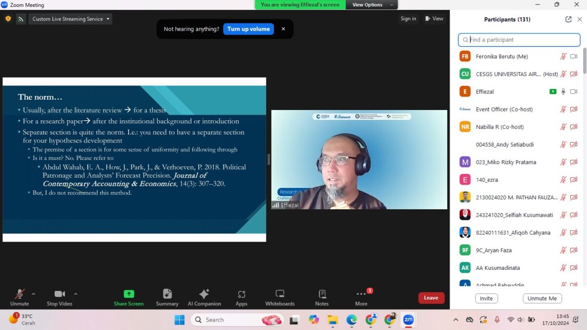The image size is (587, 330).
Task: Click the microphone-in-use tray icon
Action: (x=497, y=320)
